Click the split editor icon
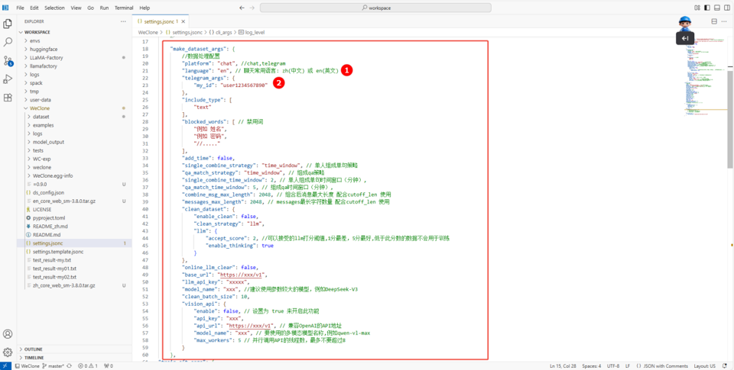 click(x=713, y=21)
